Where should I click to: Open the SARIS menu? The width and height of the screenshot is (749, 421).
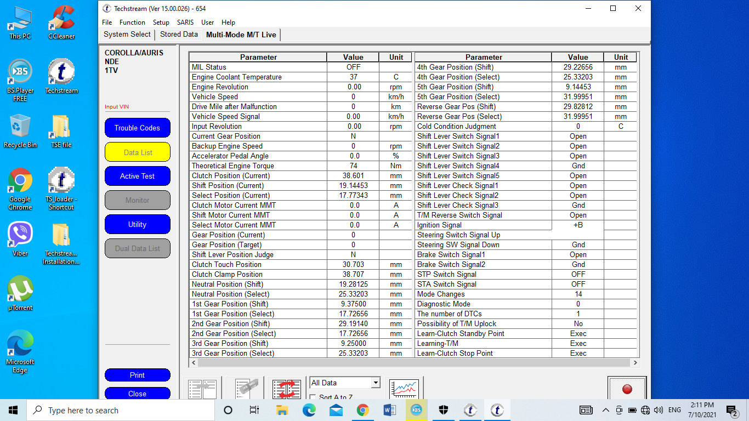coord(185,22)
